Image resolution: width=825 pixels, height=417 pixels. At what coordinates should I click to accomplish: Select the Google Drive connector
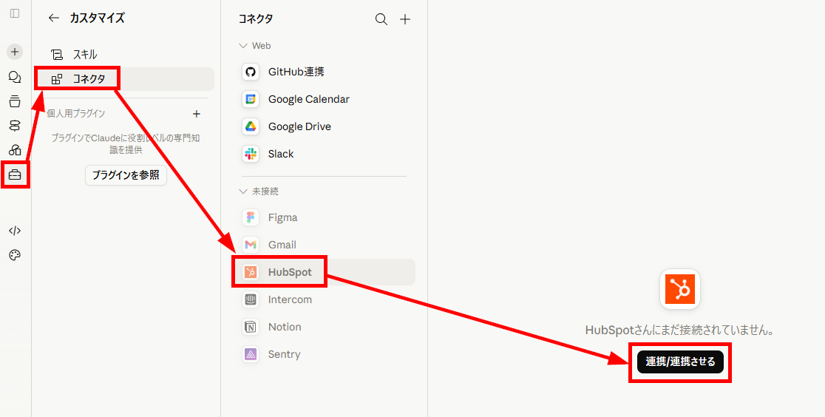click(x=325, y=126)
